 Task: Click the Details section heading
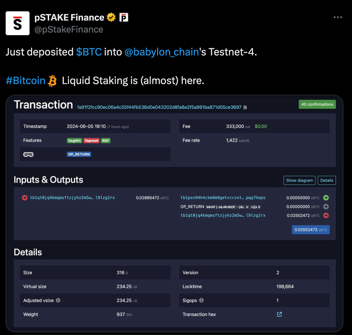point(28,252)
